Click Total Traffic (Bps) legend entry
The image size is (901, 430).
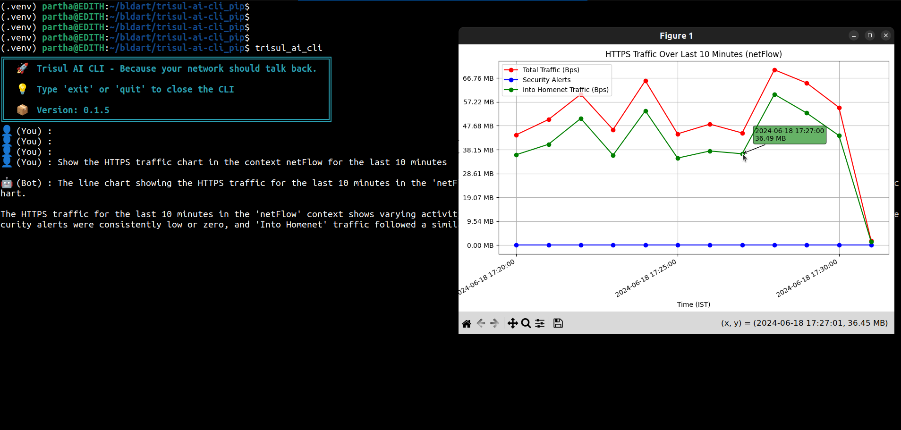[x=551, y=70]
